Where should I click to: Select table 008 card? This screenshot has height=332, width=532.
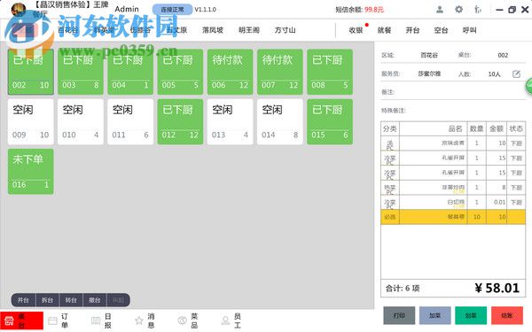330,72
